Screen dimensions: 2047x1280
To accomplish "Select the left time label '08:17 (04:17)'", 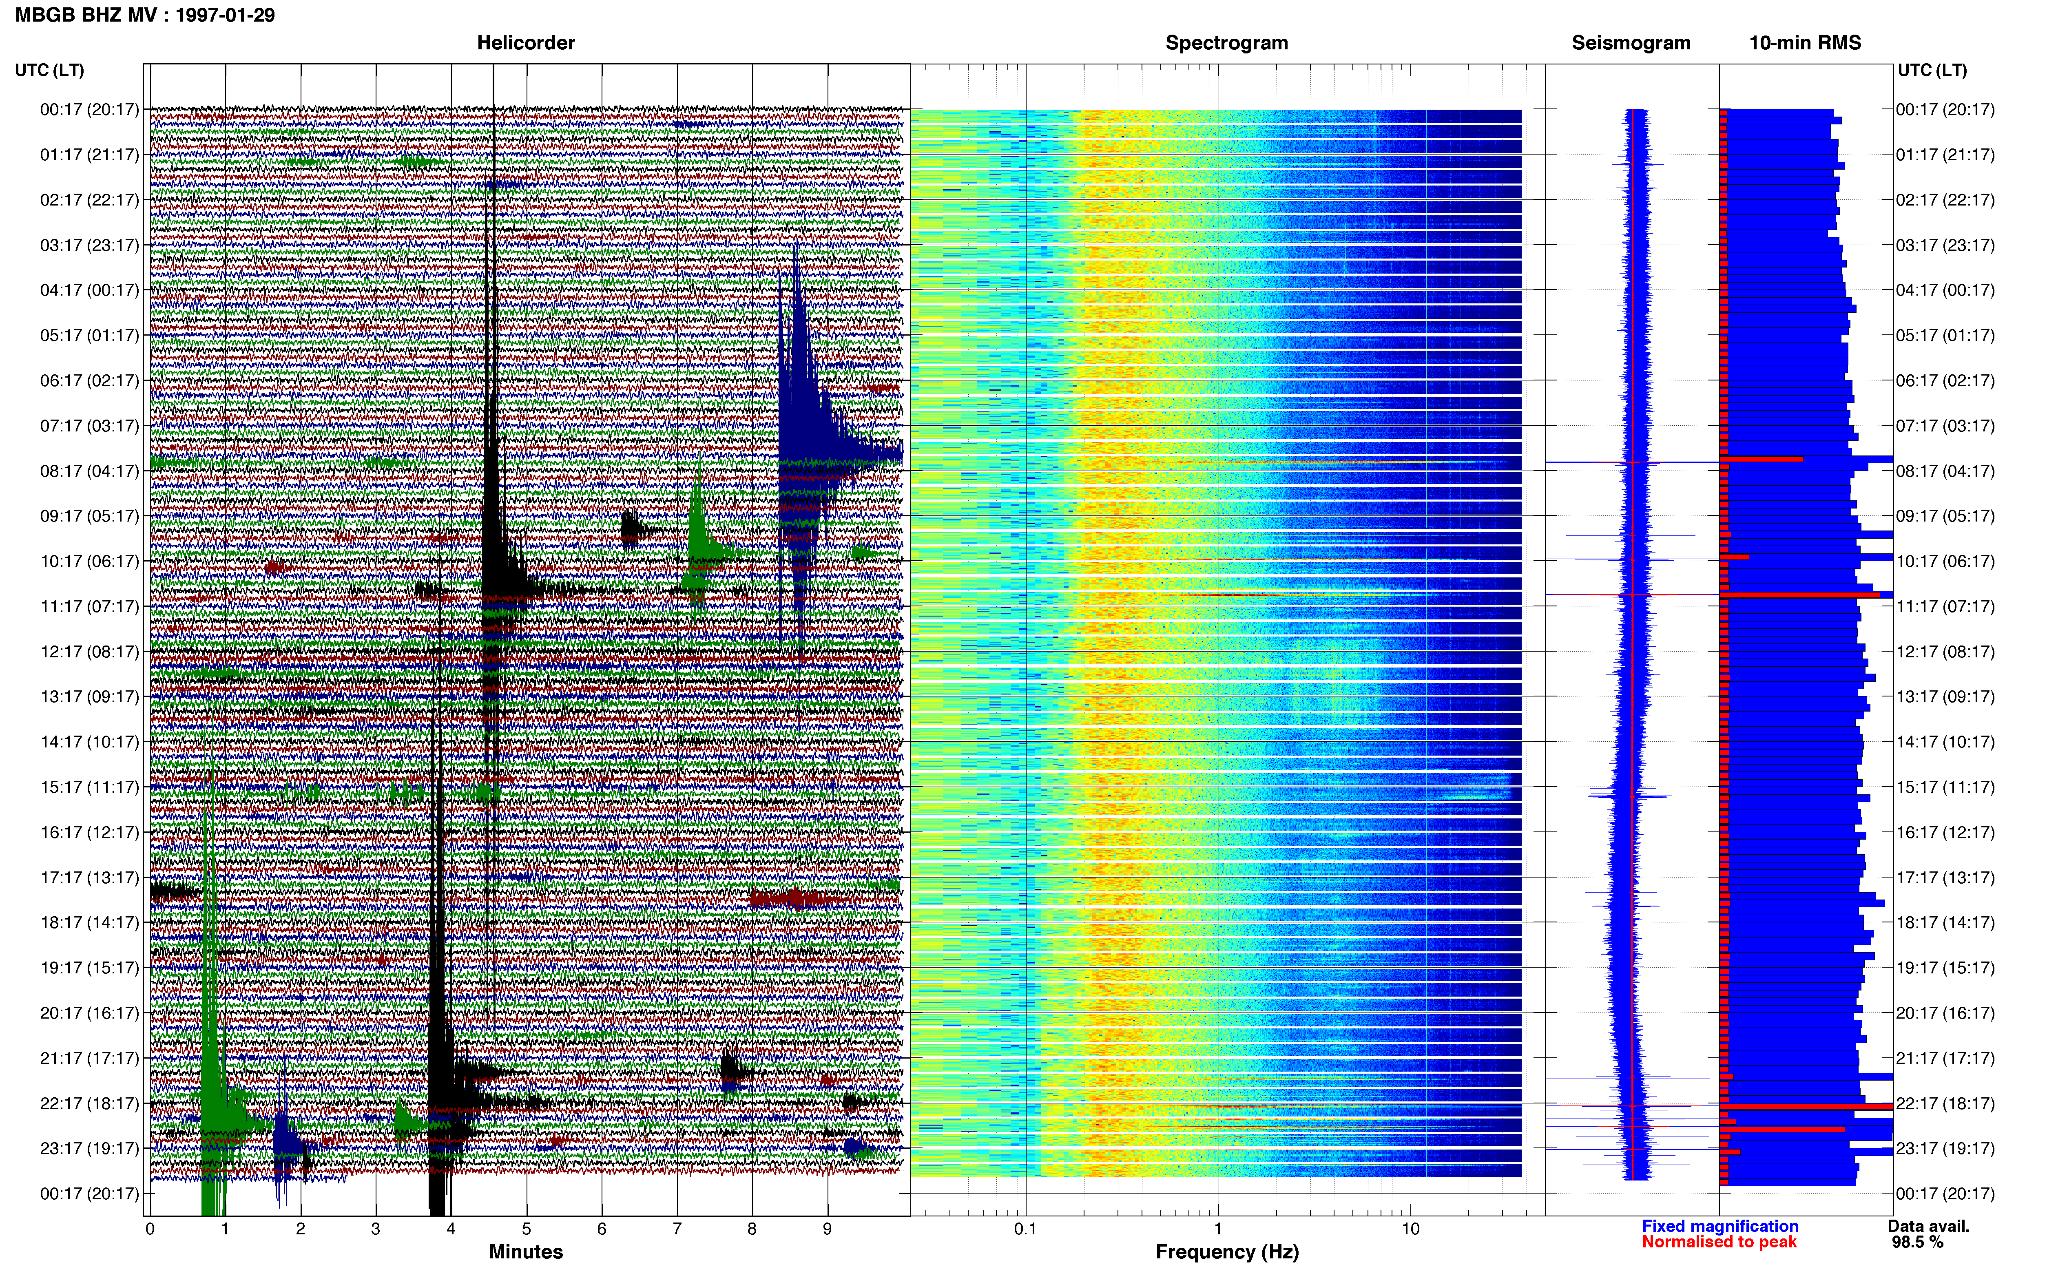I will pyautogui.click(x=90, y=471).
